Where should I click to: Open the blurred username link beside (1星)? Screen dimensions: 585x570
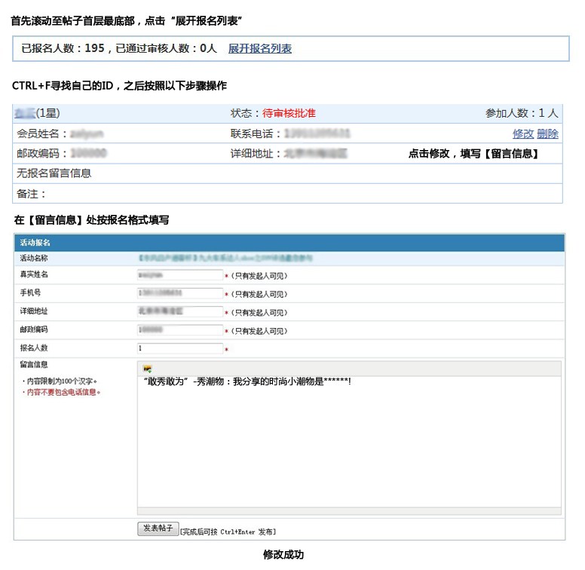[25, 113]
